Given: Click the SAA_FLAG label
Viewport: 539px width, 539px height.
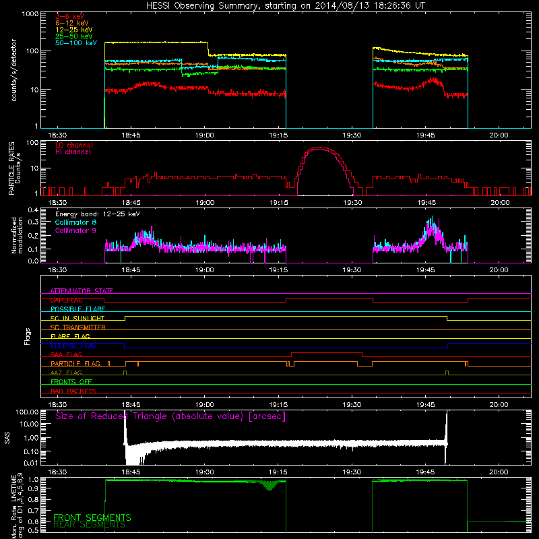Looking at the screenshot, I should 66,354.
